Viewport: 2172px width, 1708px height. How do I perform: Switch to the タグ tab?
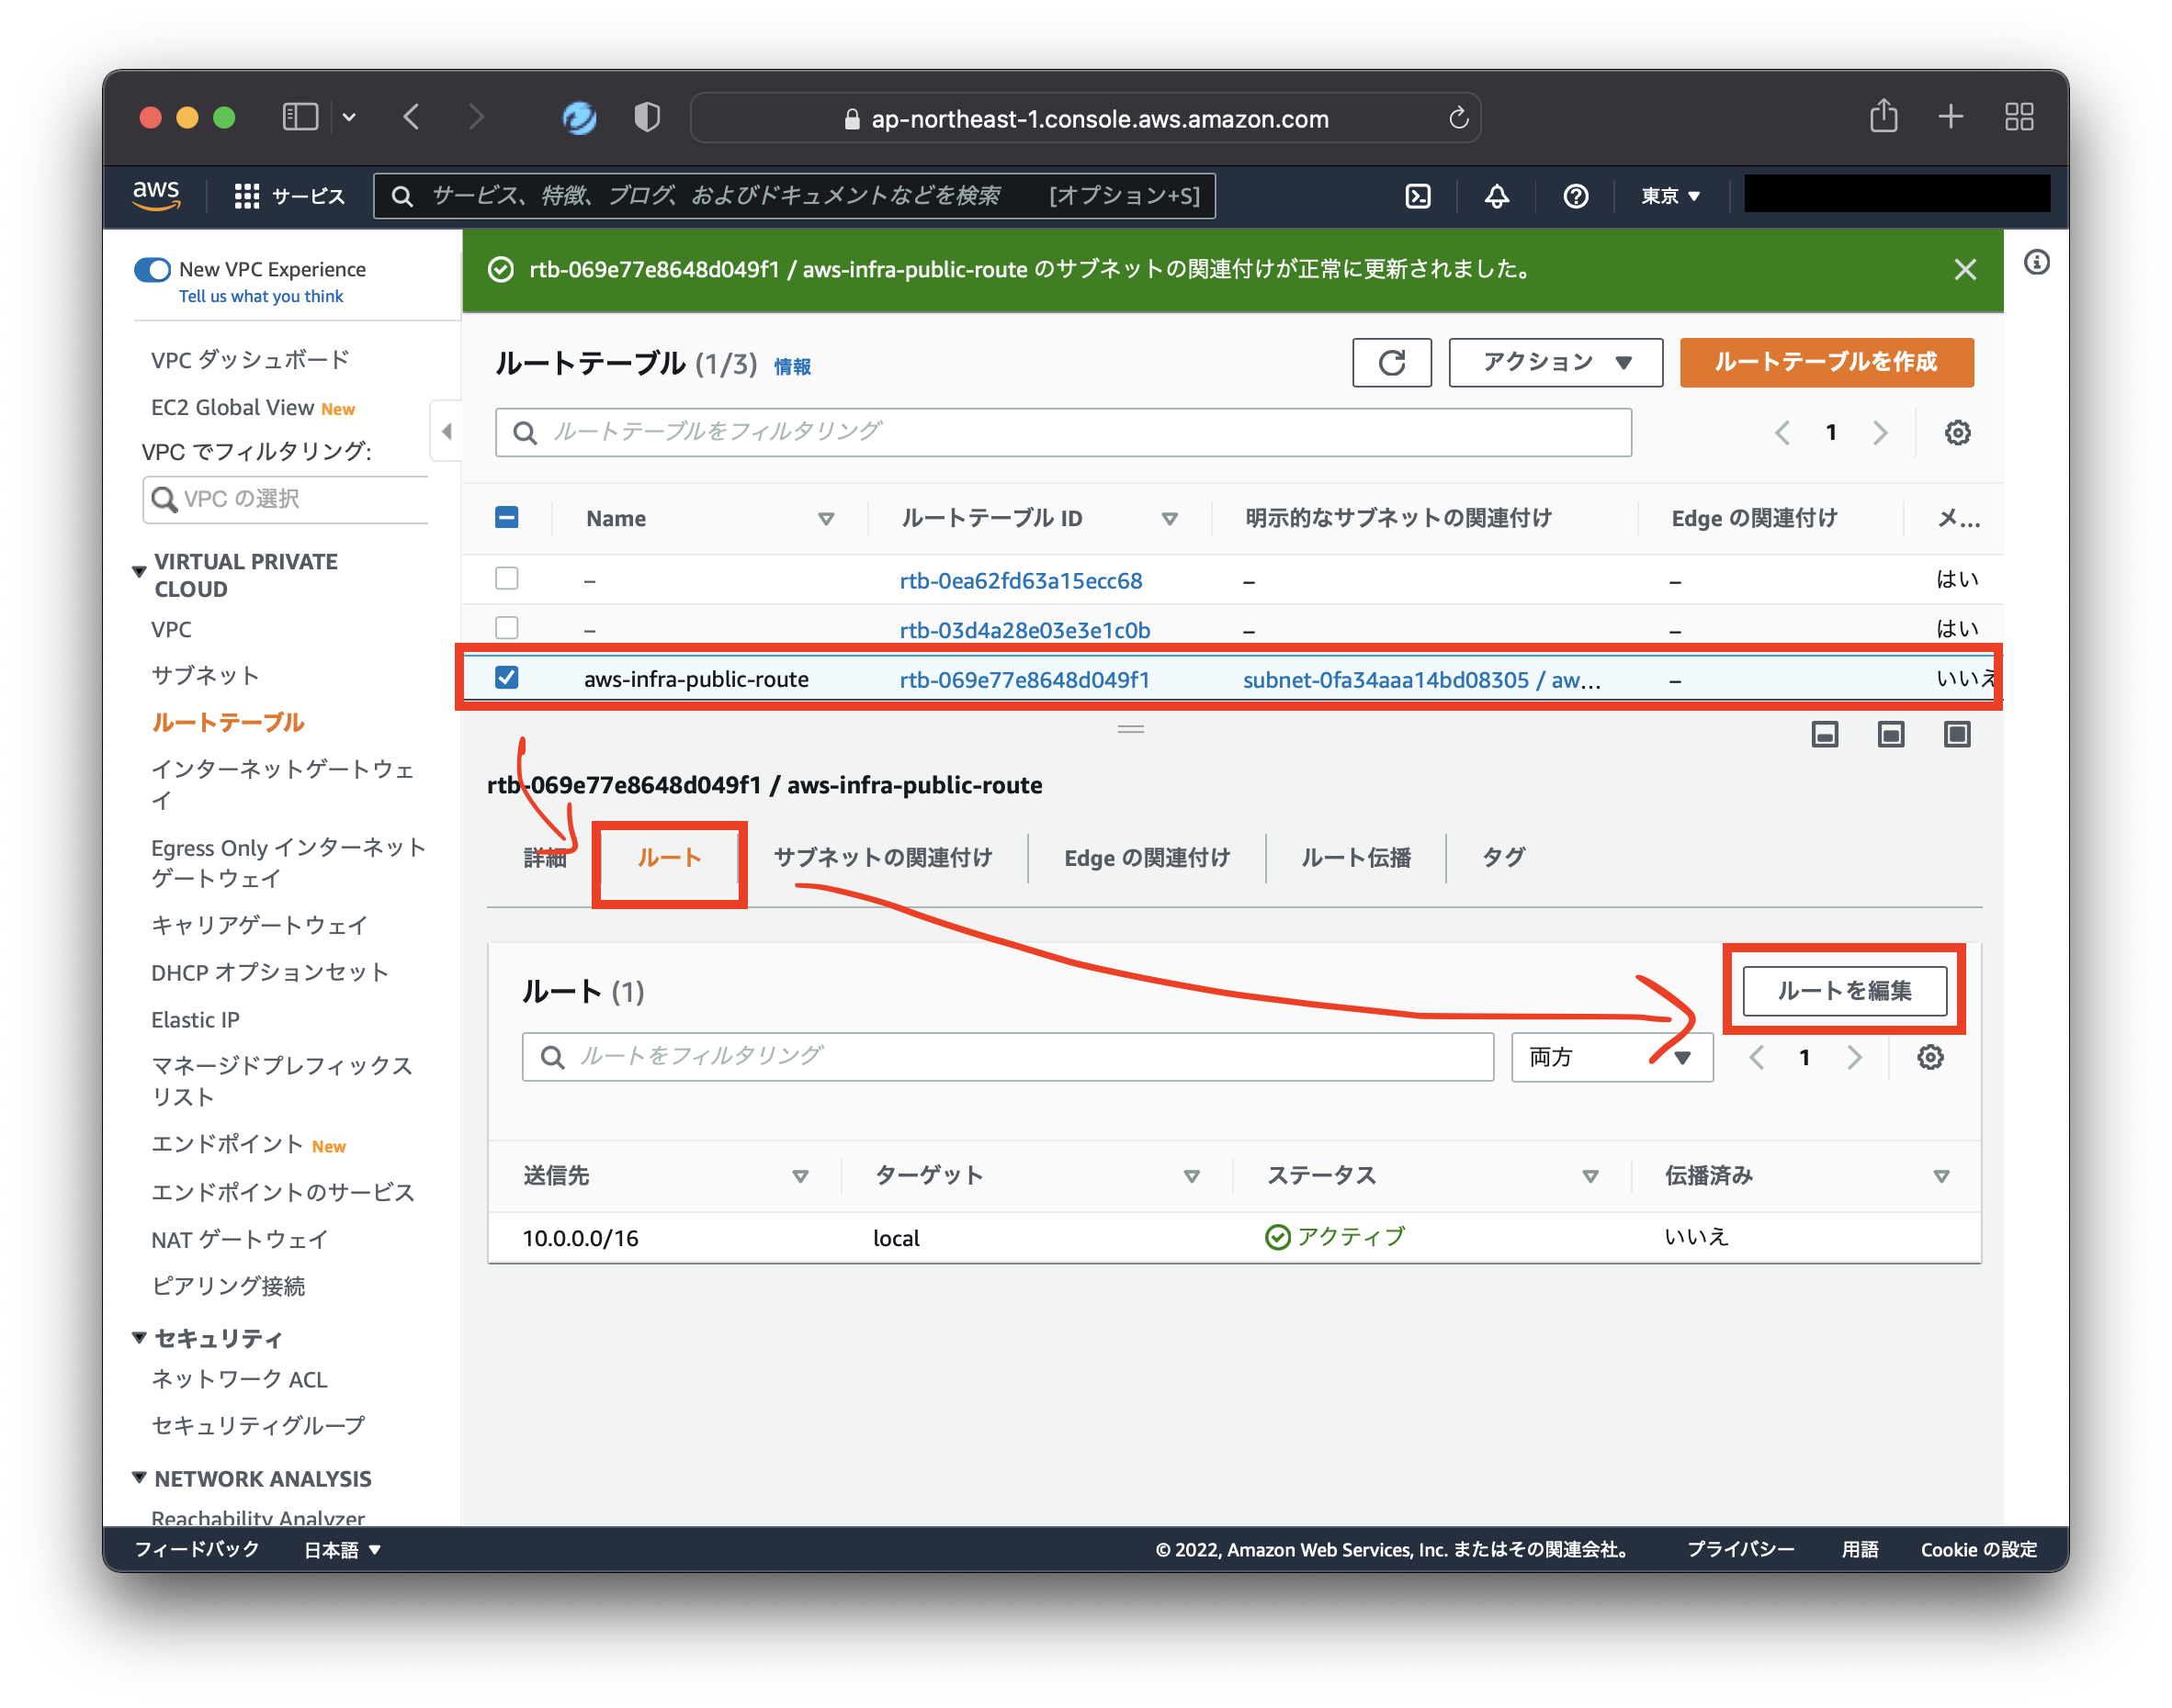[x=1503, y=857]
